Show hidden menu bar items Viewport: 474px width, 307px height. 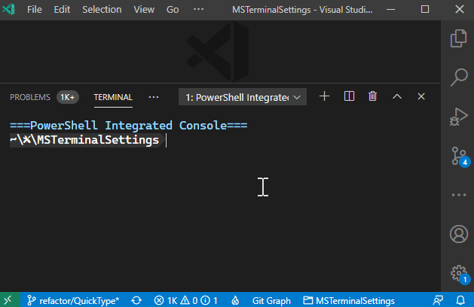click(198, 10)
